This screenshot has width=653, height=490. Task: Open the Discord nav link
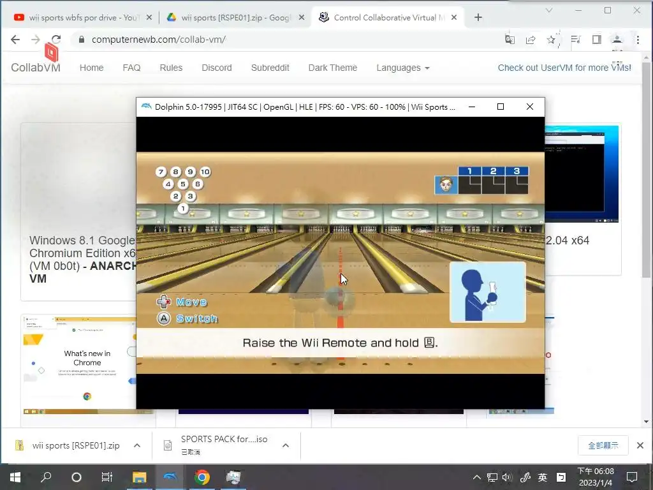tap(217, 68)
